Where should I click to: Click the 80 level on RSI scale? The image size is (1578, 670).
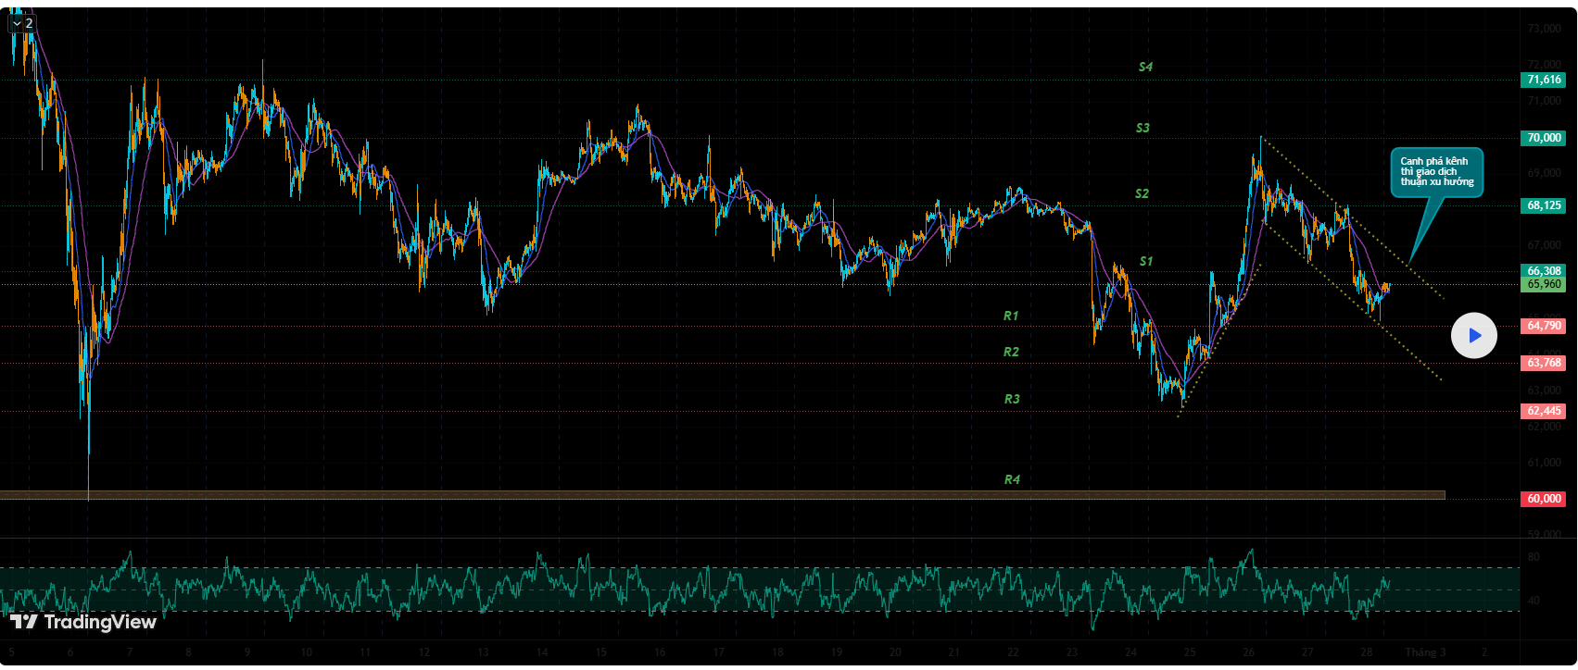tap(1534, 557)
